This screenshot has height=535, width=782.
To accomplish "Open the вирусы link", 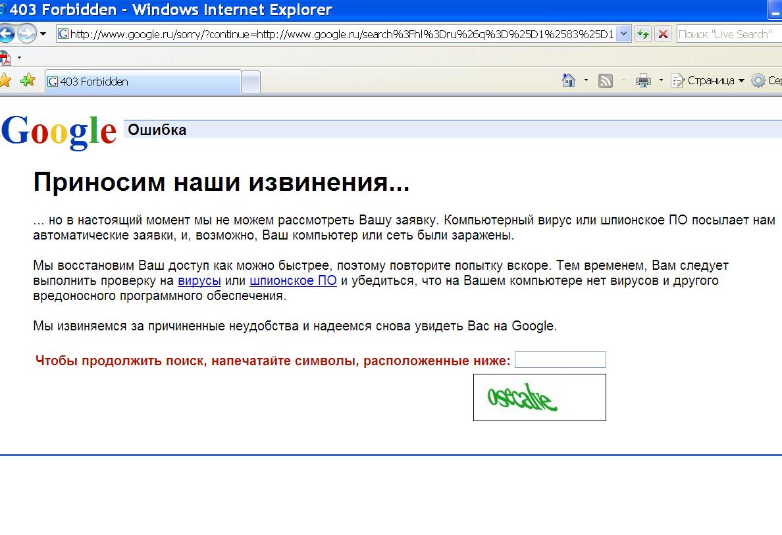I will (x=199, y=281).
